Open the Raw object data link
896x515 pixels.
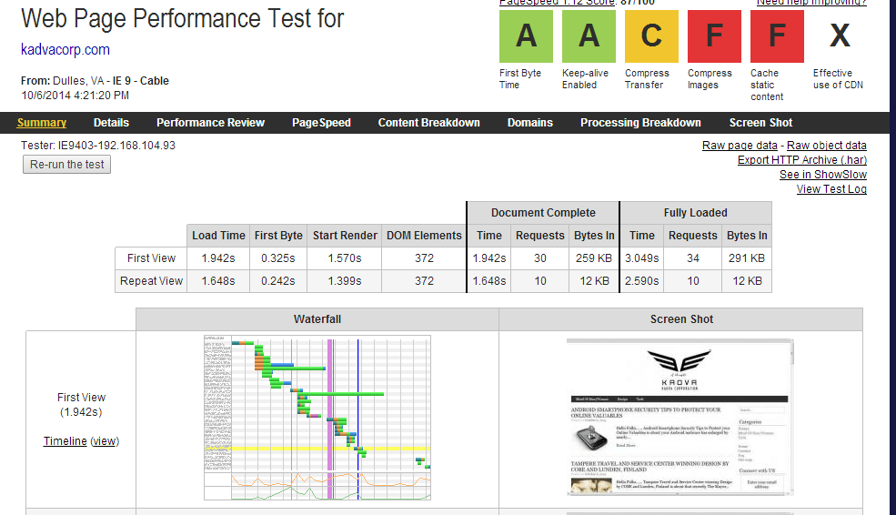point(826,146)
